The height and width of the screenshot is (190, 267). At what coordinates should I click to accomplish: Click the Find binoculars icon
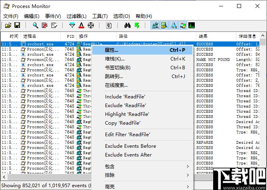tap(128, 25)
